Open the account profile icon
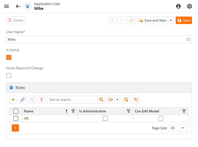Image resolution: width=198 pixels, height=147 pixels. 178,6
